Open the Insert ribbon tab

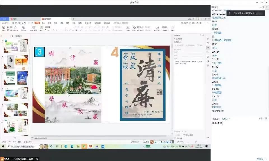43,23
